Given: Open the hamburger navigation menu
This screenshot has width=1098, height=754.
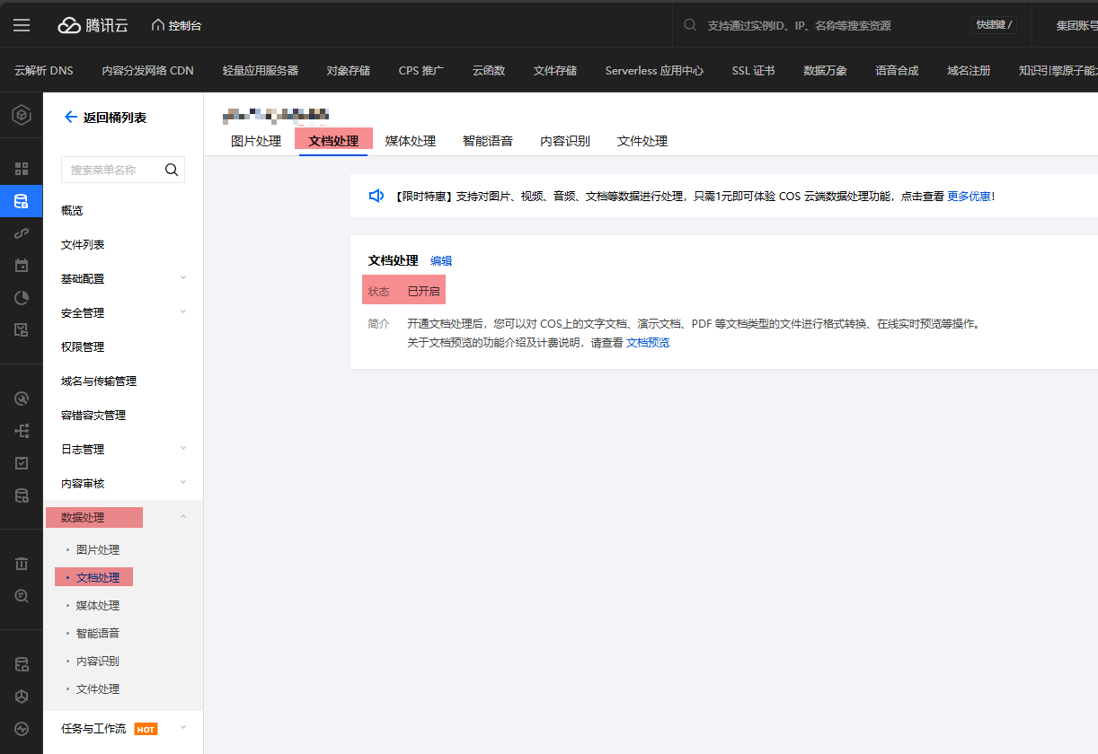Looking at the screenshot, I should [x=22, y=24].
